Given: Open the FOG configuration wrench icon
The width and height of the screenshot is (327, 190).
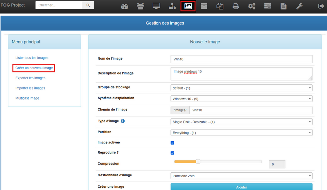Looking at the screenshot, I should 299,6.
